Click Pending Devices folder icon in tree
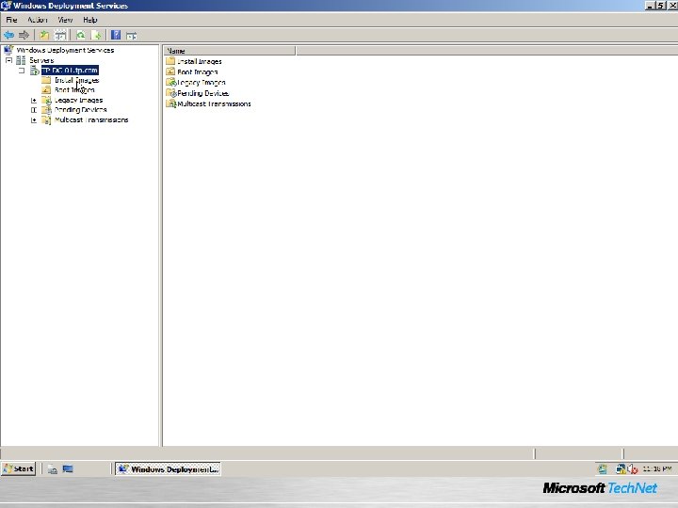Viewport: 678px width, 508px height. point(46,110)
